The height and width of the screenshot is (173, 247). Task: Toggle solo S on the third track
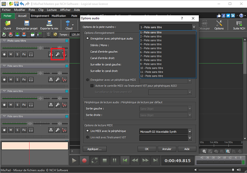17,105
